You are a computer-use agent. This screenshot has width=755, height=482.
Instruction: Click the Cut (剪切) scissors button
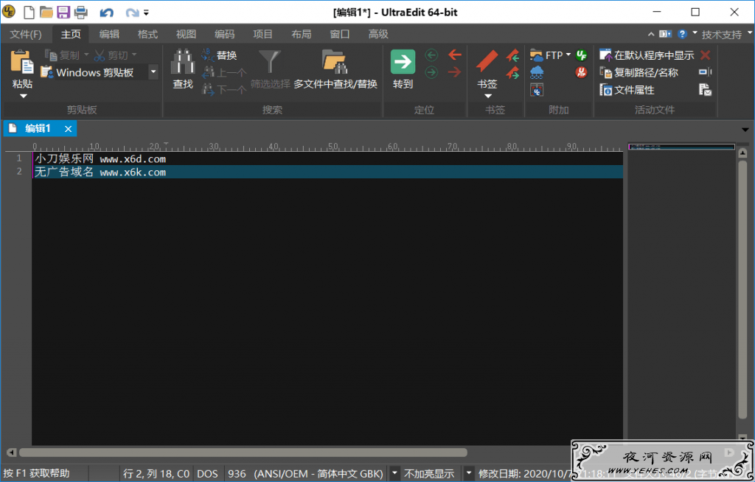tap(111, 55)
